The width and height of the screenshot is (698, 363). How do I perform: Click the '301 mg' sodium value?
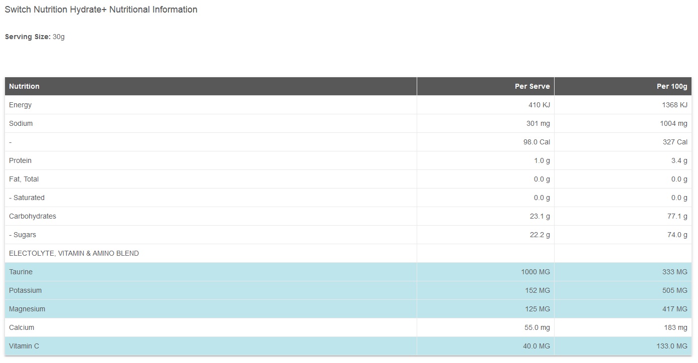click(x=538, y=123)
